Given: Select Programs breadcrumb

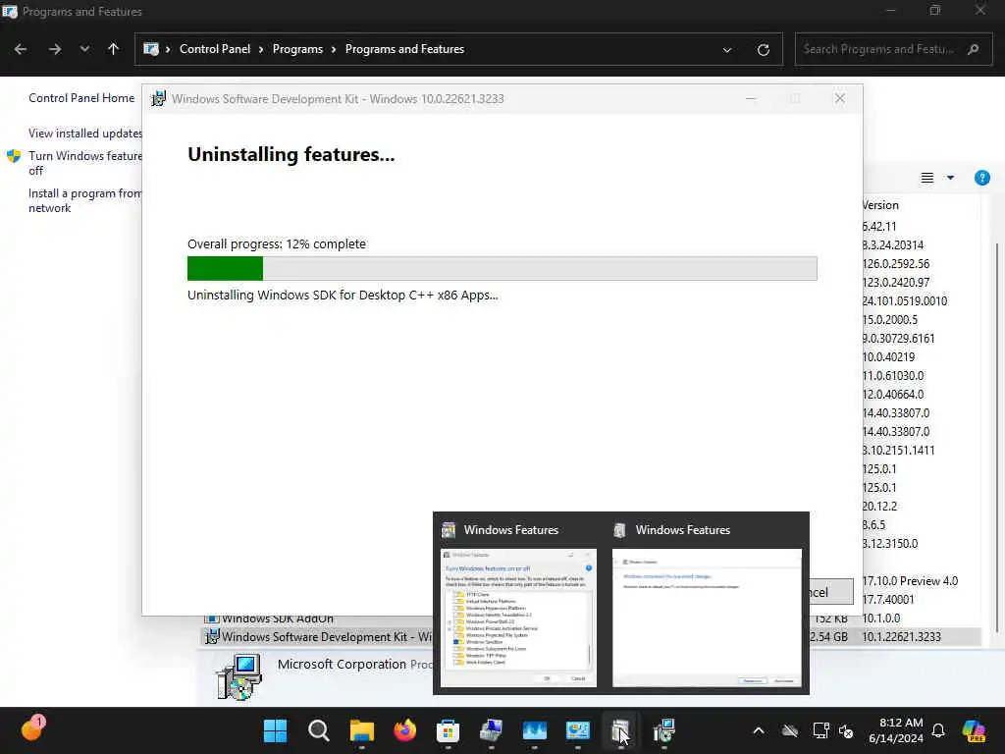Looking at the screenshot, I should pos(297,49).
